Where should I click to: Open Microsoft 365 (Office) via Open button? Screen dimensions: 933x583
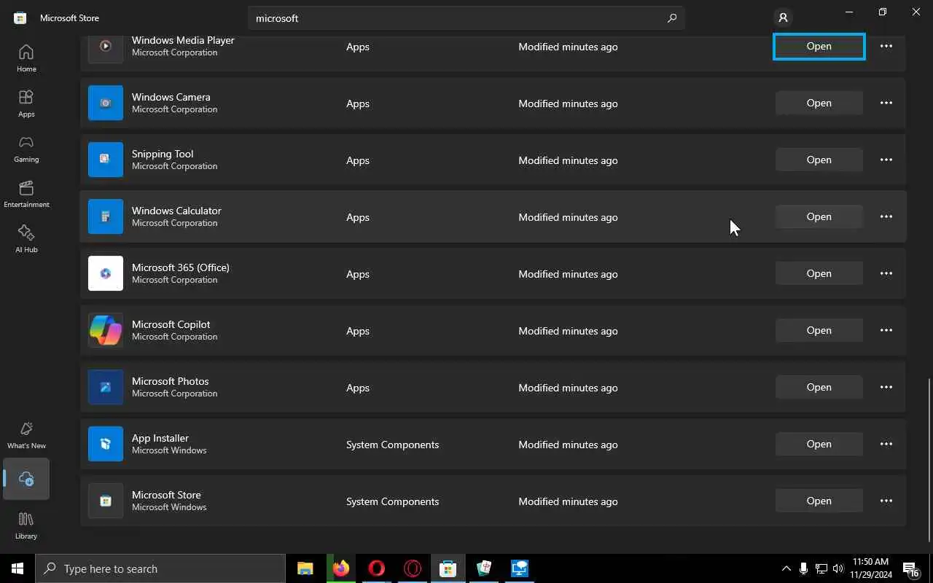coord(819,273)
